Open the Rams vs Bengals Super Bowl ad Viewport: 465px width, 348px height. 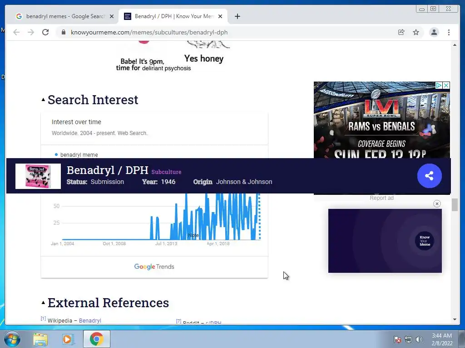[x=381, y=120]
